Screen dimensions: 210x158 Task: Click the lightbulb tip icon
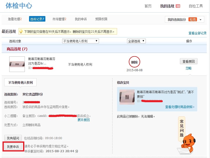[x=21, y=32]
